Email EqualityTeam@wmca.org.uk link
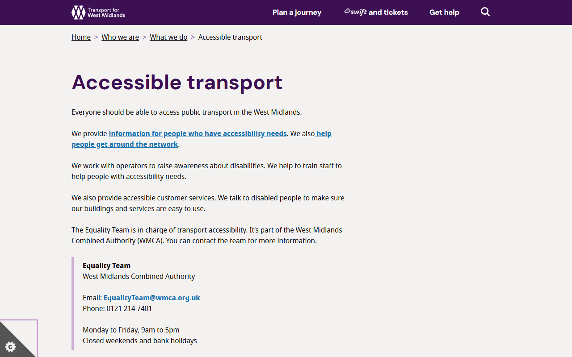 pyautogui.click(x=152, y=298)
